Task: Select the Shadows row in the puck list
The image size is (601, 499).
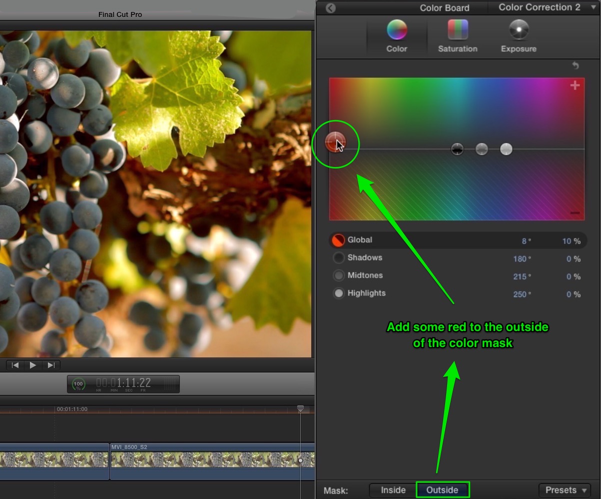Action: 457,258
